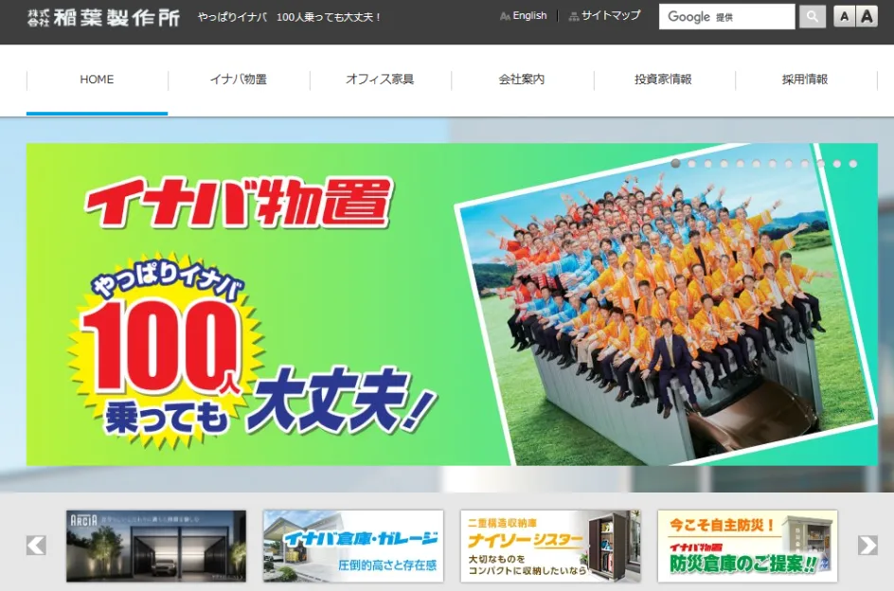The width and height of the screenshot is (894, 591).
Task: Click the left arrow of banner carousel
Action: click(36, 545)
